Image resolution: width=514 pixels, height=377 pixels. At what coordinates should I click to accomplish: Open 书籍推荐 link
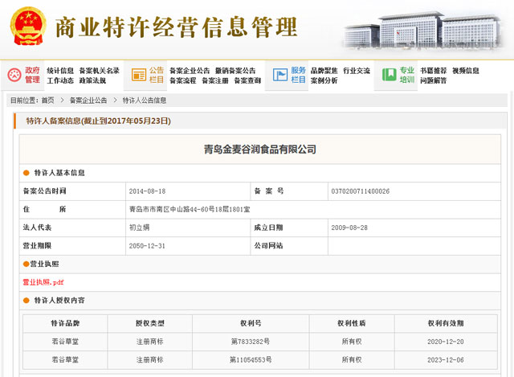434,71
